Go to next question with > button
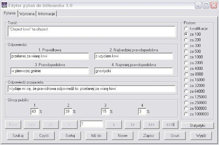The image size is (219, 145). pos(114,124)
